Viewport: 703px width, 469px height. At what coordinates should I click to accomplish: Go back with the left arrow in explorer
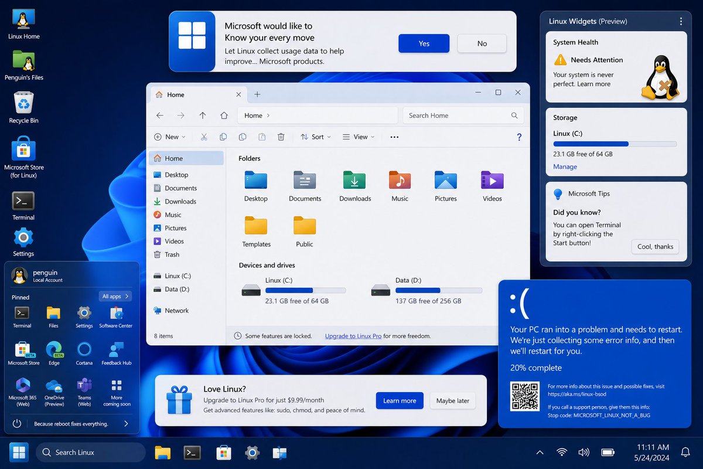pos(160,115)
